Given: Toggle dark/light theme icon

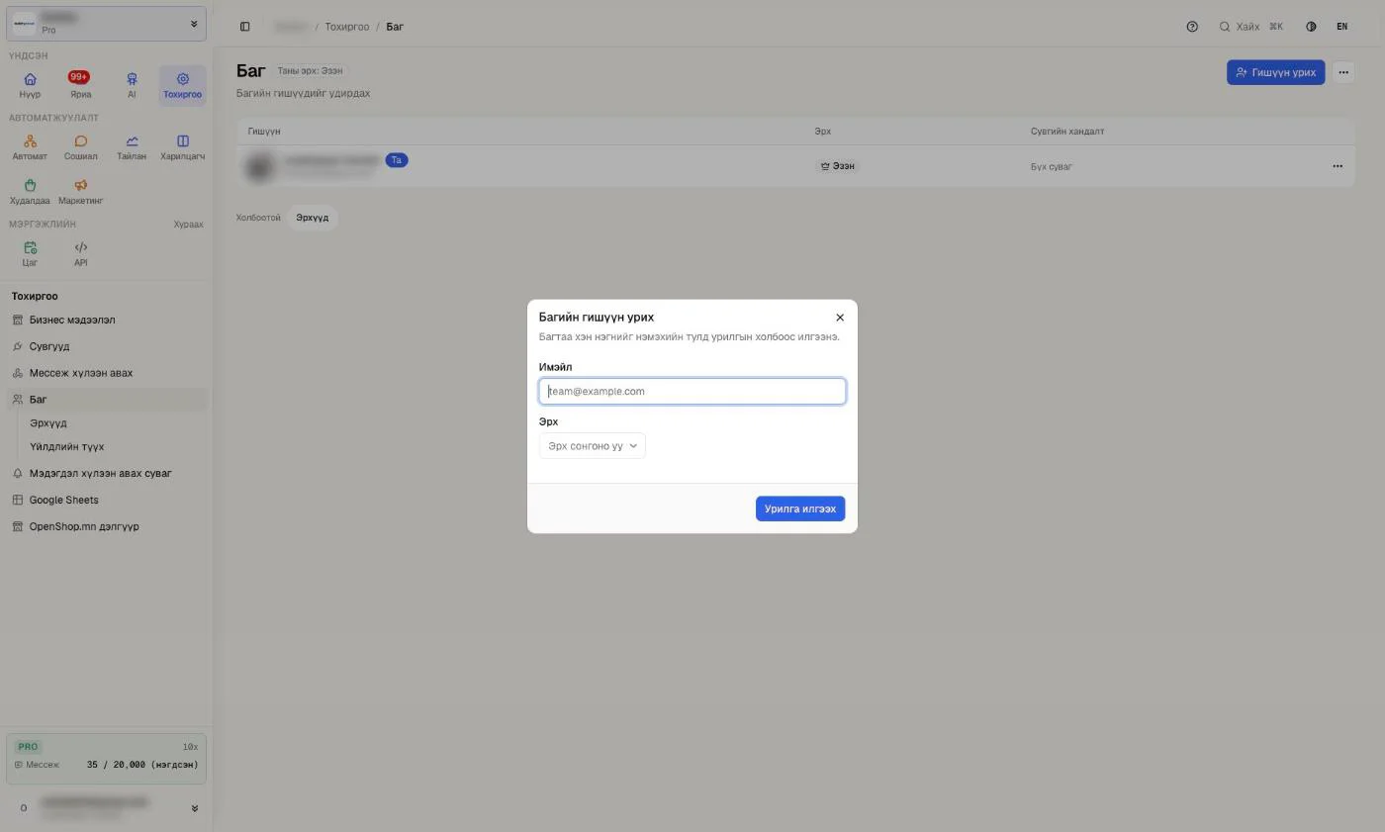Looking at the screenshot, I should coord(1311,27).
